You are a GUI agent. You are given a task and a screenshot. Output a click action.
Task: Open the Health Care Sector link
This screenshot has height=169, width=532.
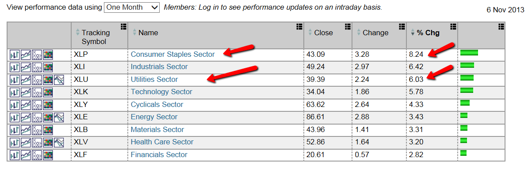coord(162,142)
